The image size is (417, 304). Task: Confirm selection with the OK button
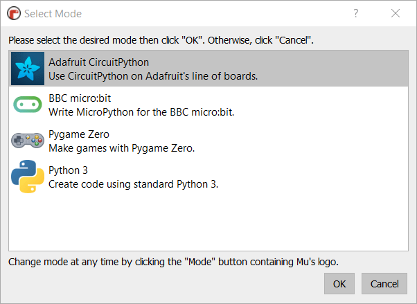pyautogui.click(x=339, y=284)
